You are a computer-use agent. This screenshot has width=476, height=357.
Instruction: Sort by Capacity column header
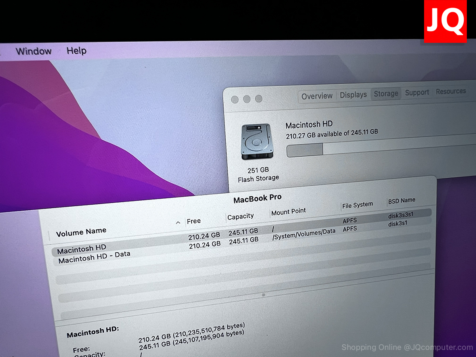[240, 217]
